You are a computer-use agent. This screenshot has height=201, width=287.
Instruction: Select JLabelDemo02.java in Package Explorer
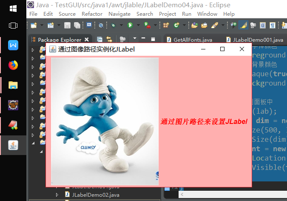pos(96,195)
